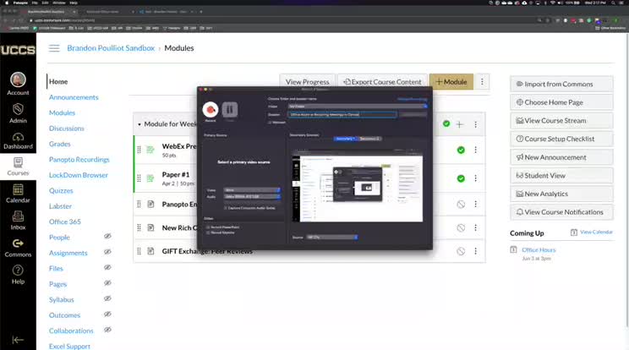Click the UCCS logo

pyautogui.click(x=18, y=50)
